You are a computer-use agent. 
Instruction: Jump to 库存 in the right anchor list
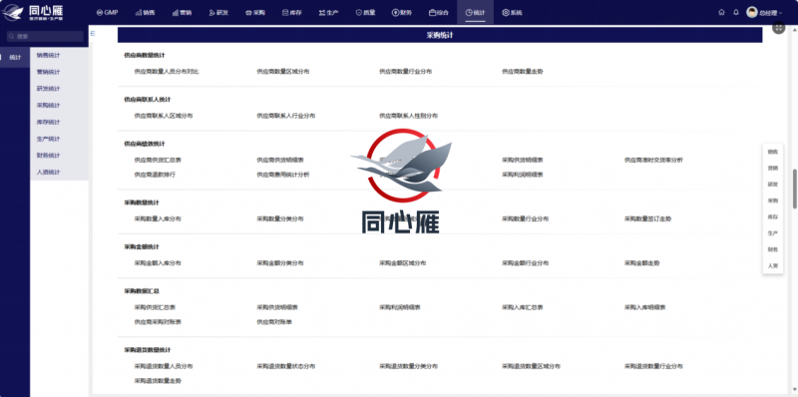pos(772,216)
